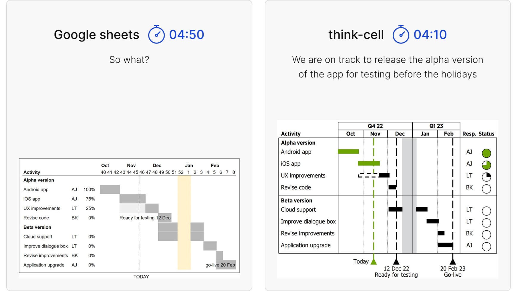Click the 04:50 timer text
Screen dimensions: 517x291
(x=187, y=35)
